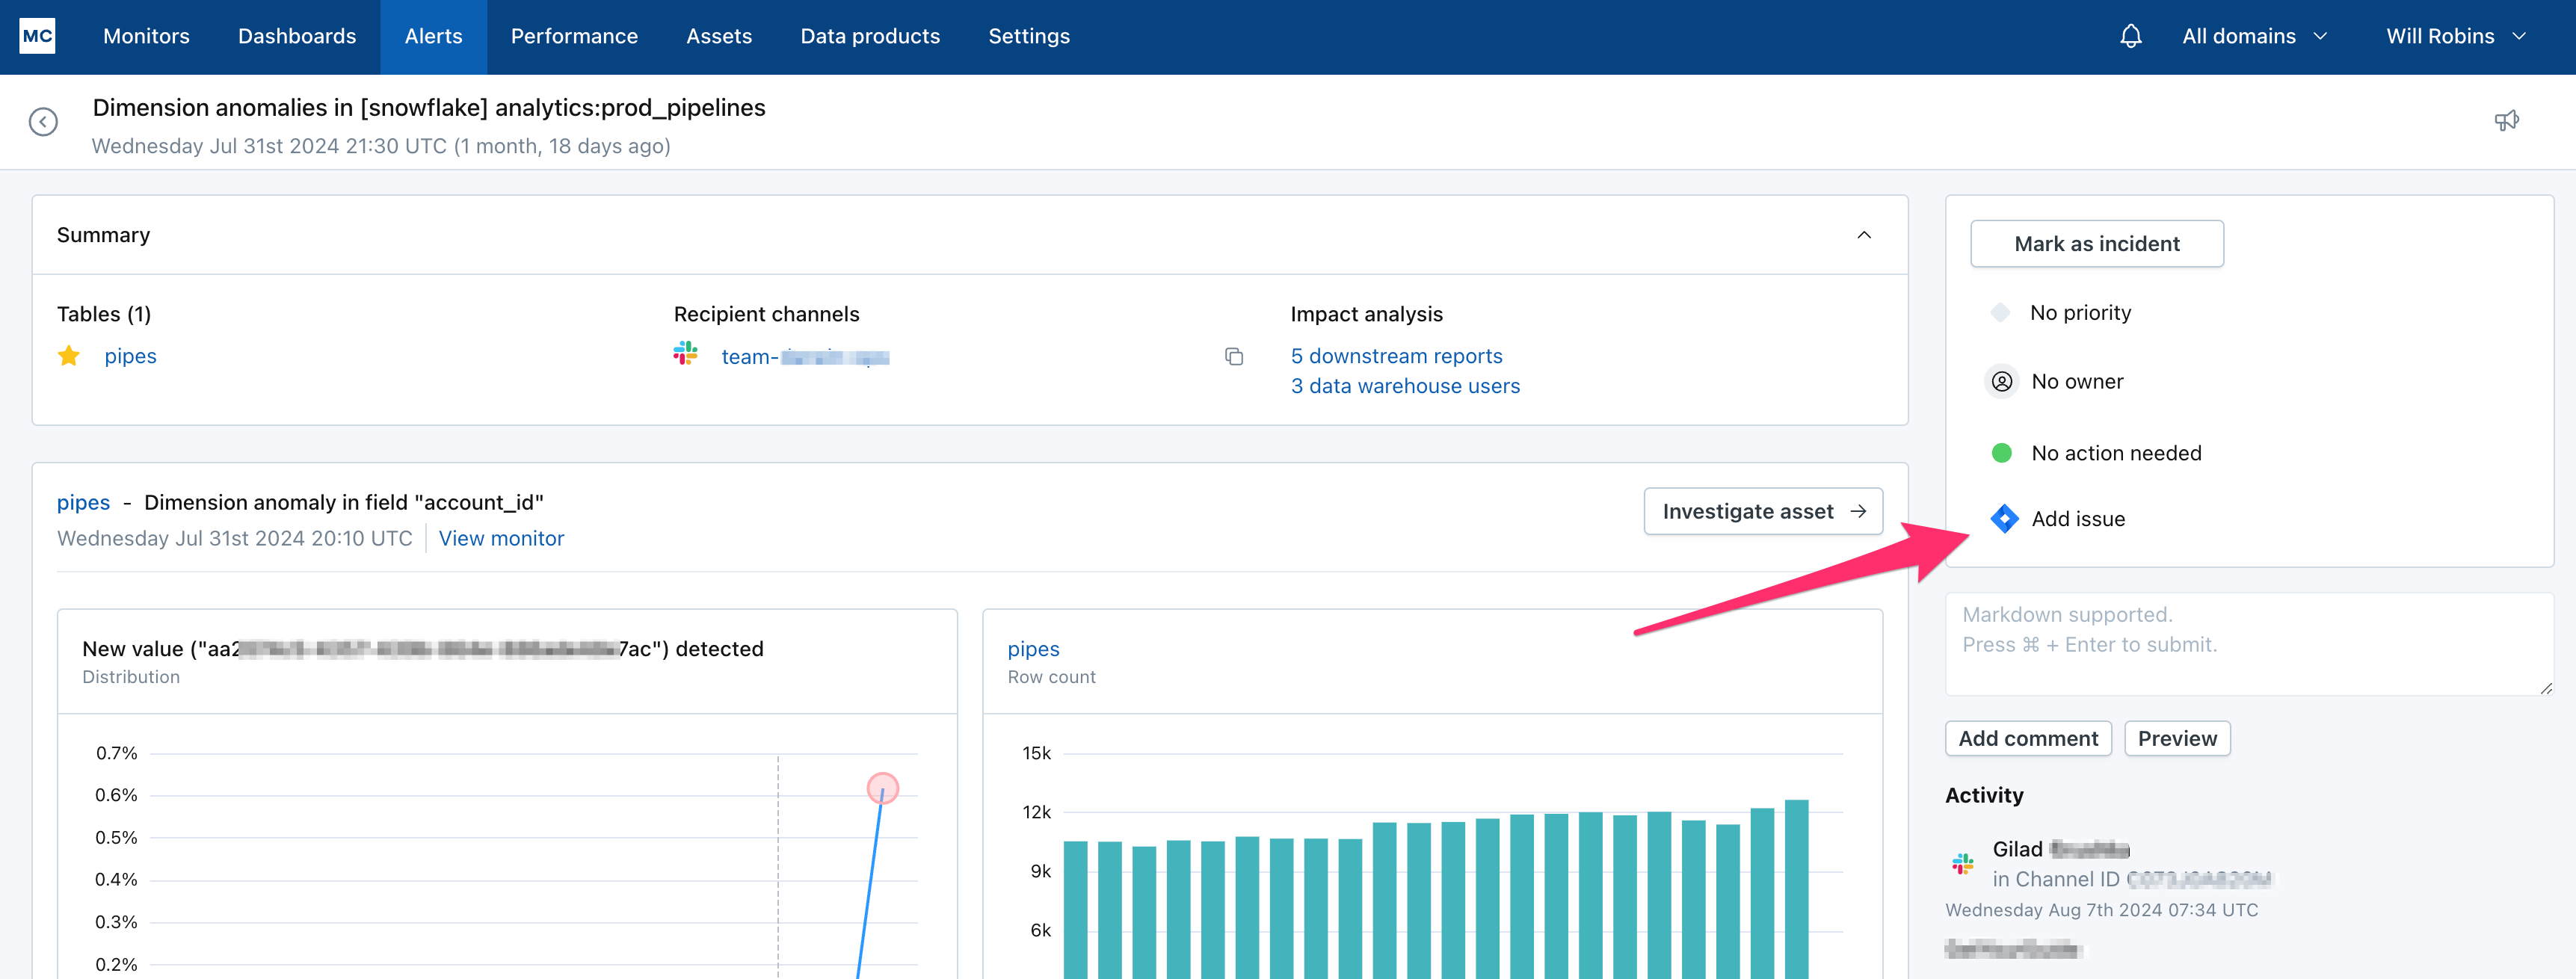Open the Assets tab
The height and width of the screenshot is (979, 2576).
[719, 37]
